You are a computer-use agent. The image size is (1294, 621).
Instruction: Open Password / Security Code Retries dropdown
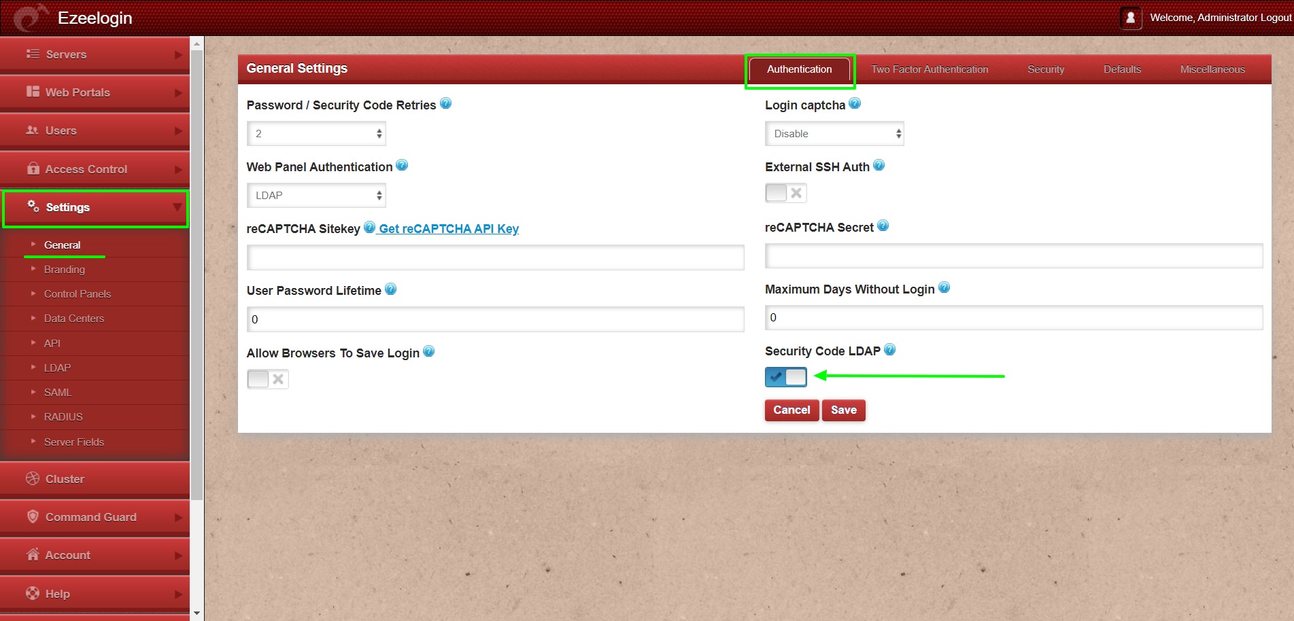[x=316, y=134]
